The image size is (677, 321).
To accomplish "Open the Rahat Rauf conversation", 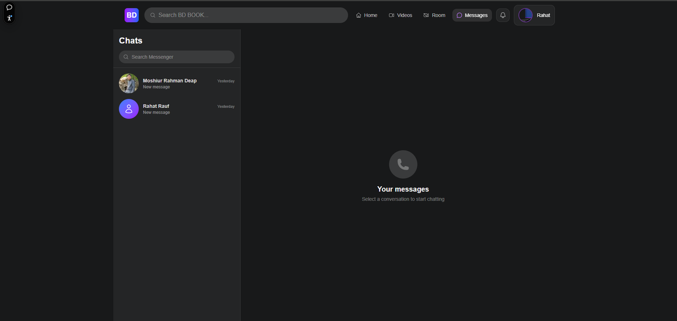I will point(177,109).
